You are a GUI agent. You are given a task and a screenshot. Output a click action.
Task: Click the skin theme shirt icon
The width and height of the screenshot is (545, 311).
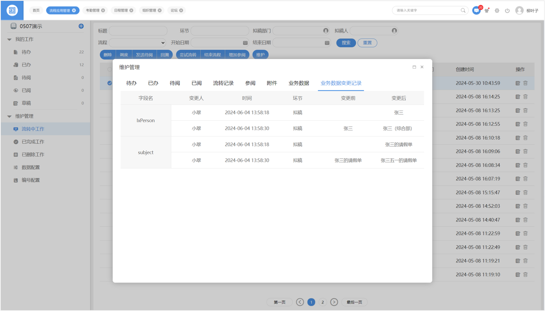[487, 11]
